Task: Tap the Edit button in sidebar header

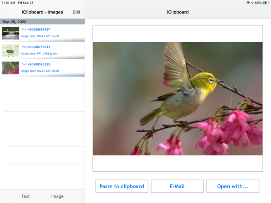Action: point(76,12)
